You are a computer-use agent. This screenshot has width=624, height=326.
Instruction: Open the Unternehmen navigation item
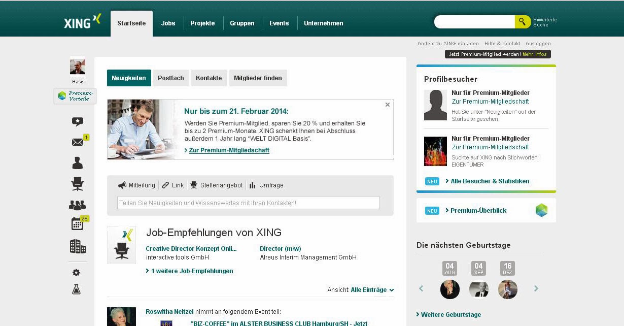(324, 23)
